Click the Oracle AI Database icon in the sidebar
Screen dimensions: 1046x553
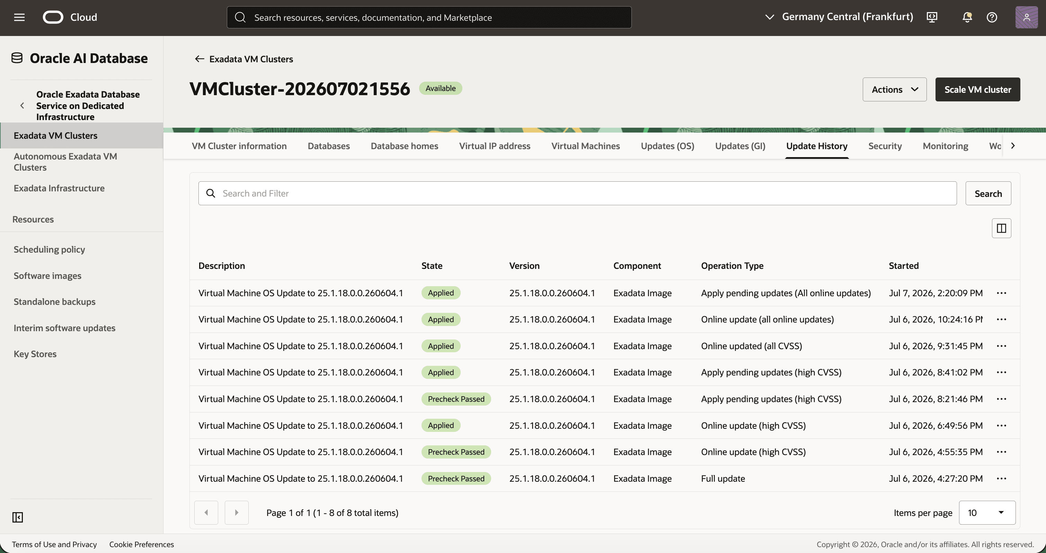(17, 58)
